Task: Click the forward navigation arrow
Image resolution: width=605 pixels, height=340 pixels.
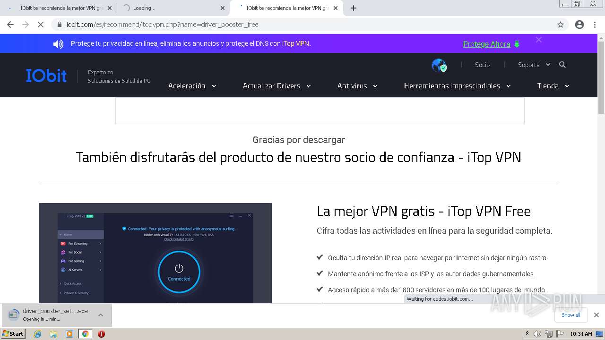Action: [x=26, y=25]
